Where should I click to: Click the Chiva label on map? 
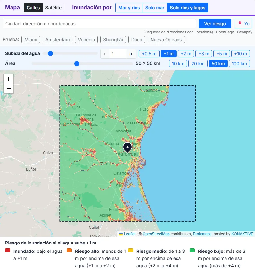48,153
